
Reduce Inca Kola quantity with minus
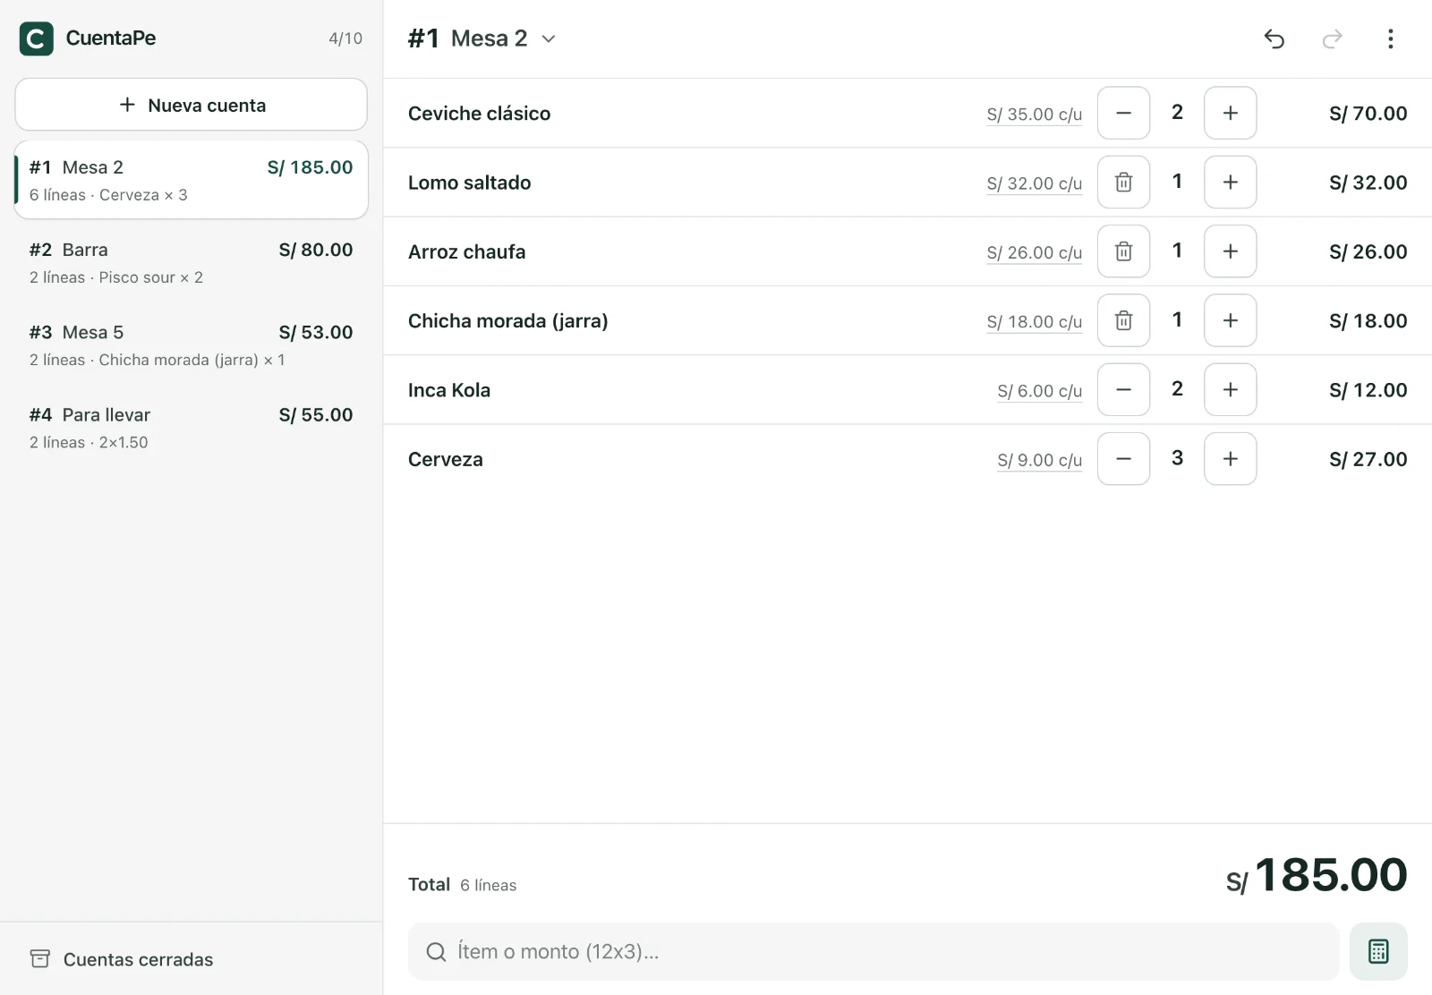pyautogui.click(x=1123, y=389)
